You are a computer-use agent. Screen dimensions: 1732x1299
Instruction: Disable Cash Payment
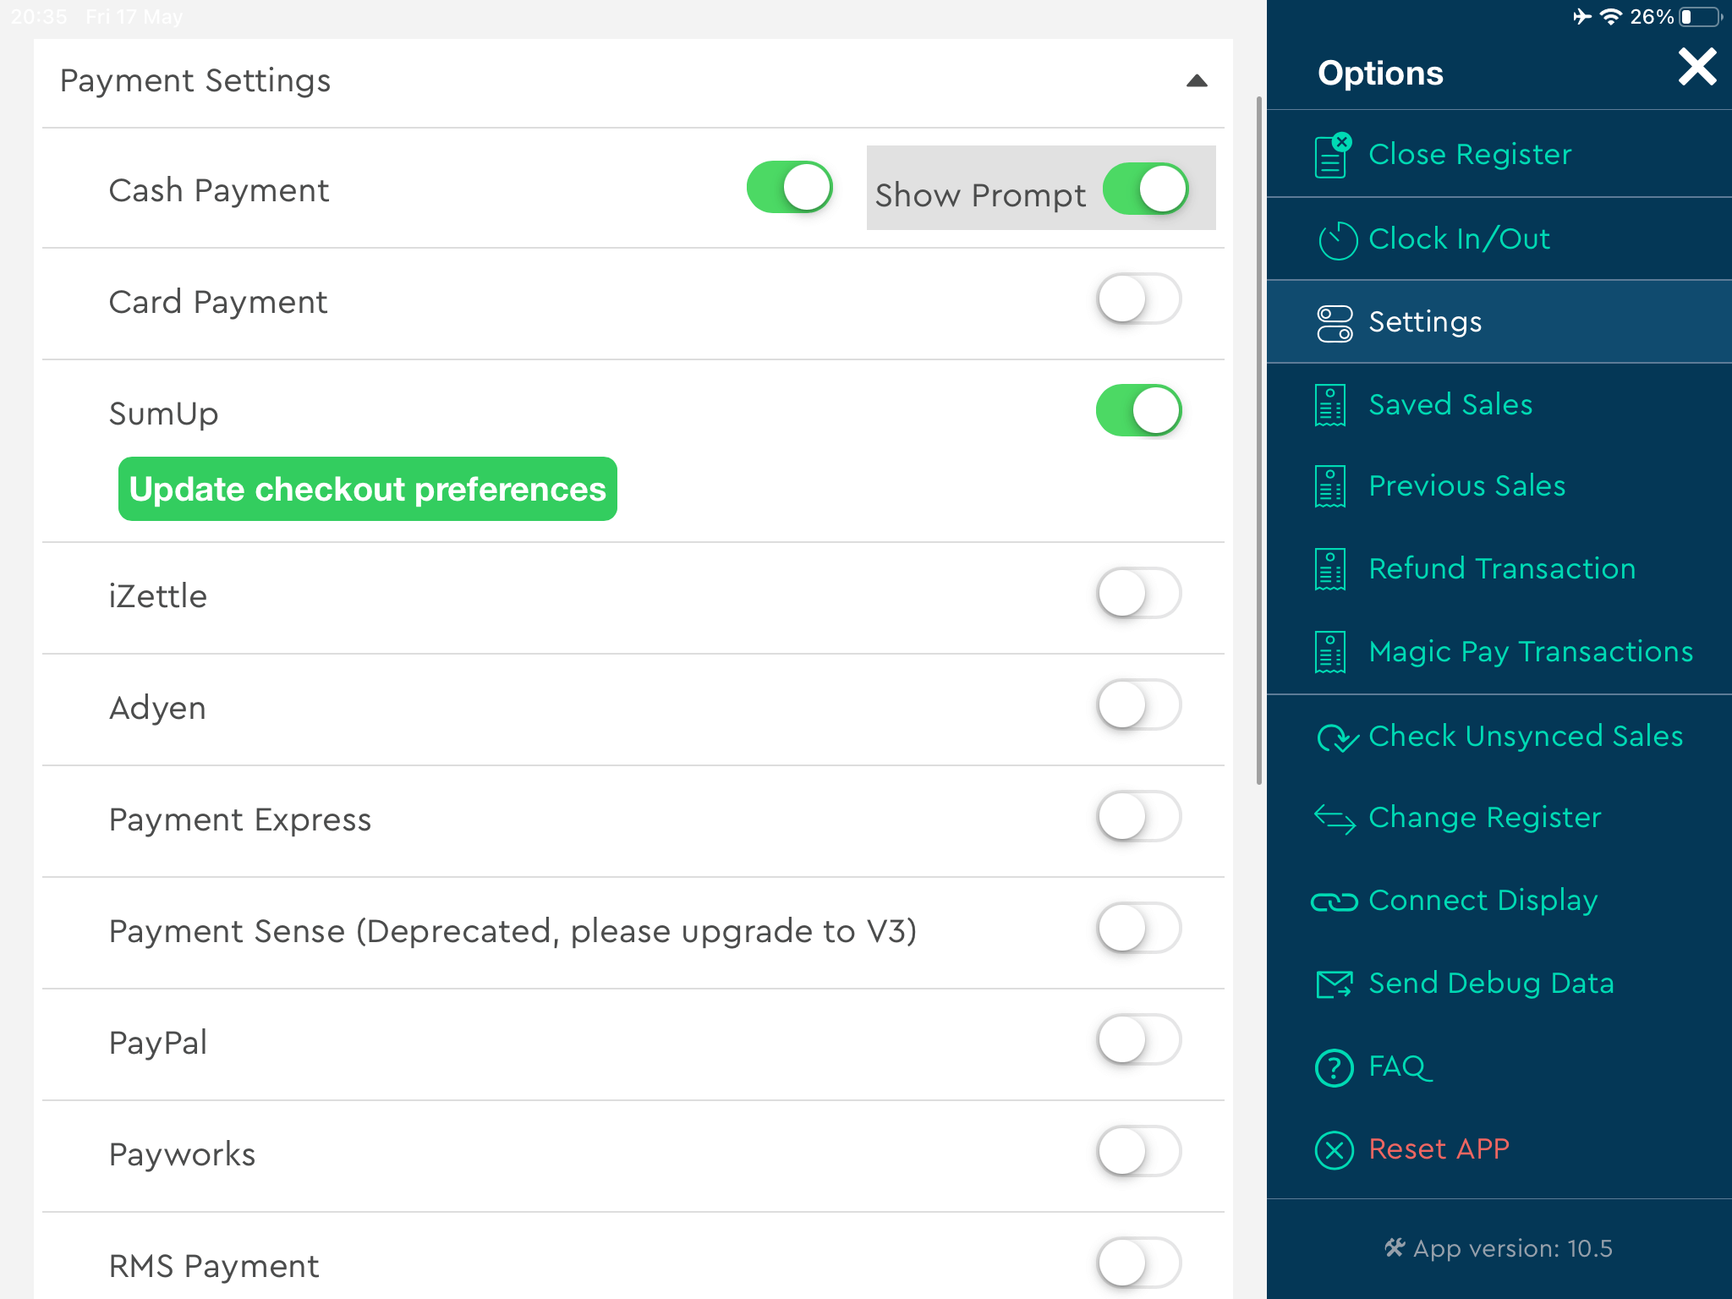[788, 188]
